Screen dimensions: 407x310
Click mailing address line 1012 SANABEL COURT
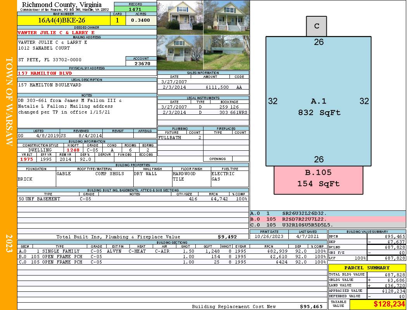click(x=44, y=48)
